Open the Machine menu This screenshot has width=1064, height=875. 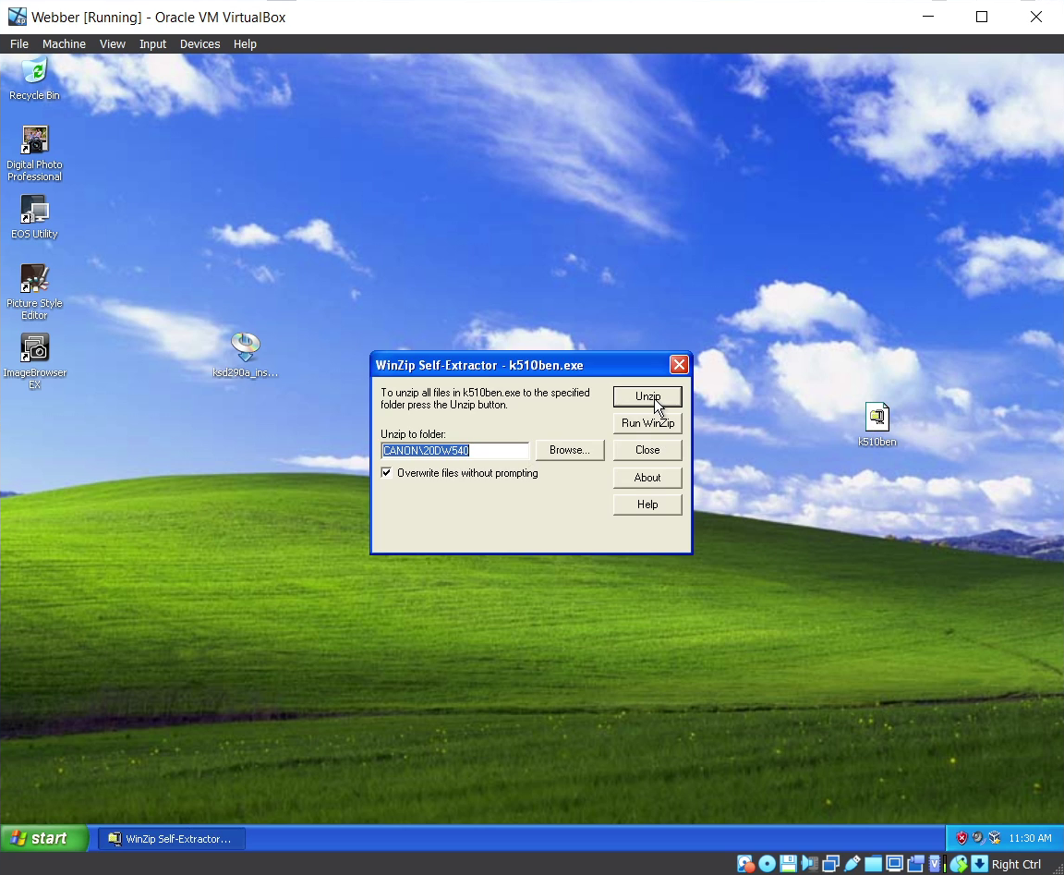click(64, 44)
